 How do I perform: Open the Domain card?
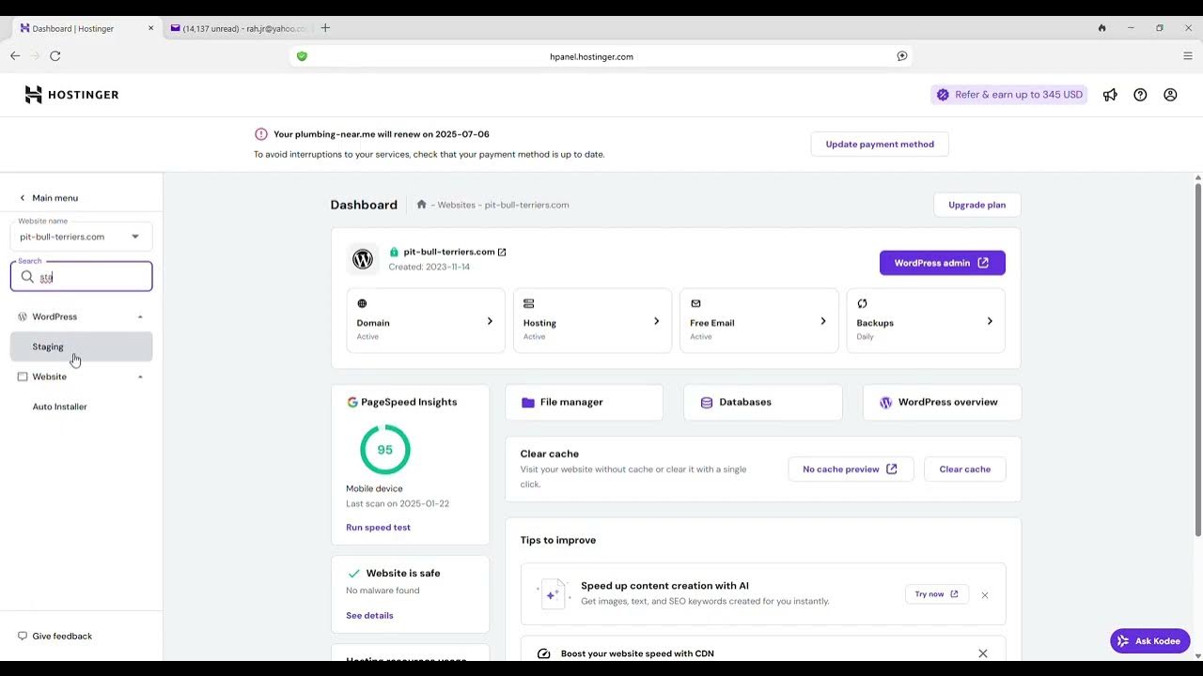pos(426,321)
